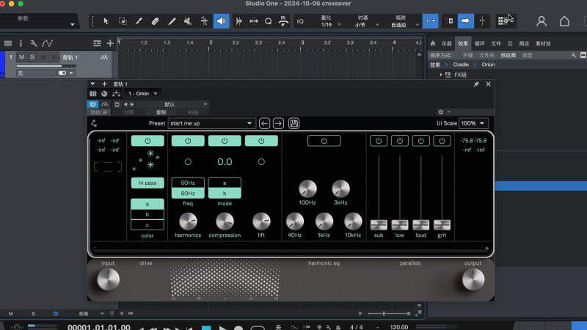Select the Listen (speaker) tool
The width and height of the screenshot is (587, 330).
point(222,21)
